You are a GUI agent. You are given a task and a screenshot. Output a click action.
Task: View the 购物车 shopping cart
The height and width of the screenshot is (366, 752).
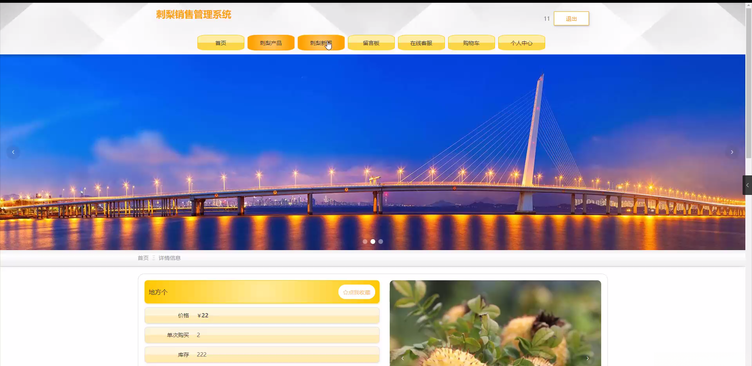click(472, 43)
